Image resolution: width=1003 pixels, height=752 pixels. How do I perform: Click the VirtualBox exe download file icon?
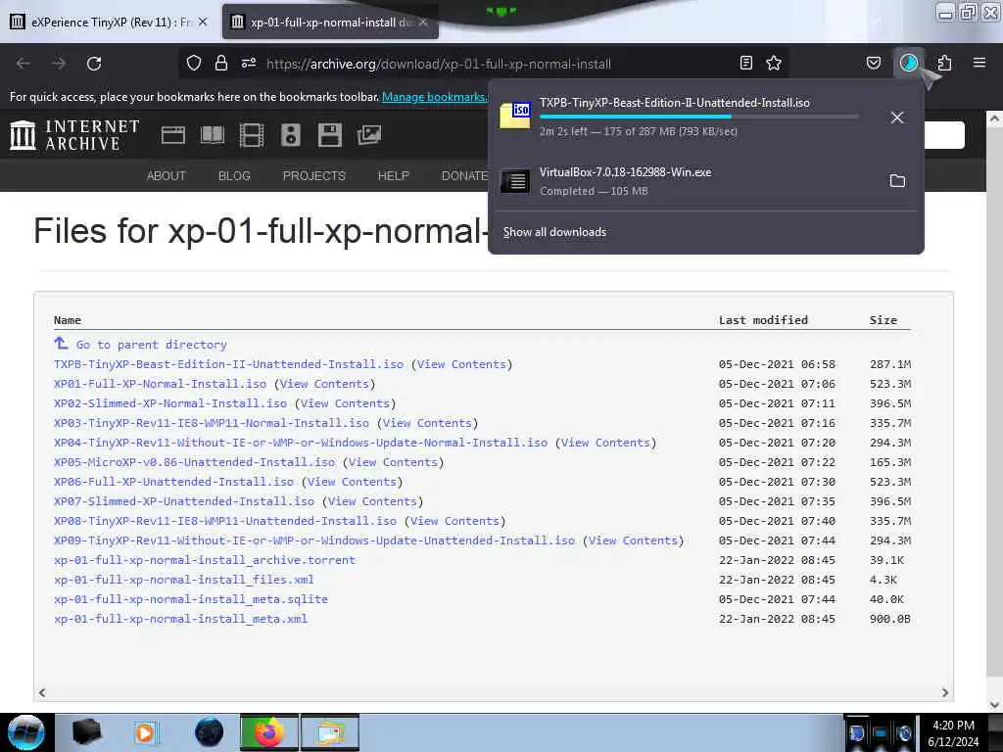tap(515, 181)
